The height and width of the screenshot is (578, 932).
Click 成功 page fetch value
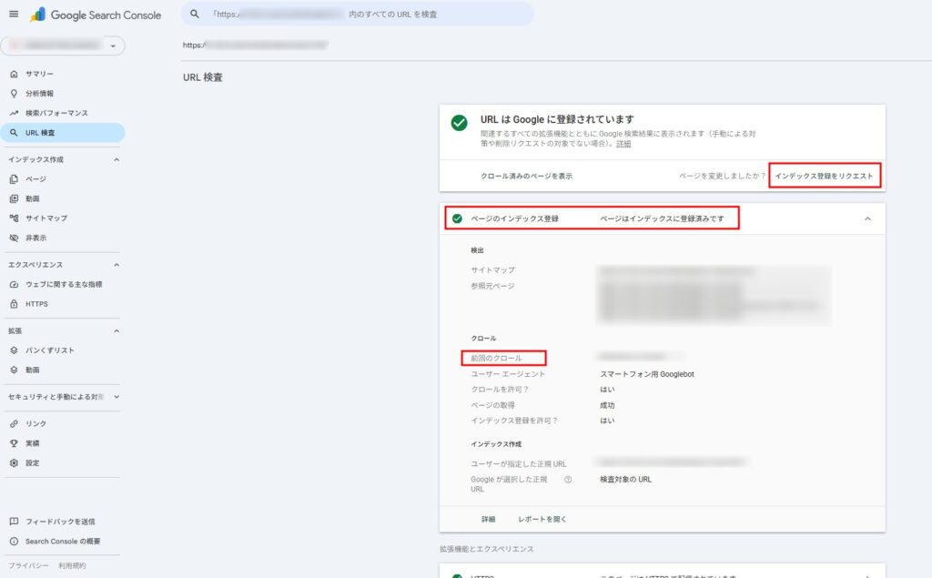click(607, 405)
